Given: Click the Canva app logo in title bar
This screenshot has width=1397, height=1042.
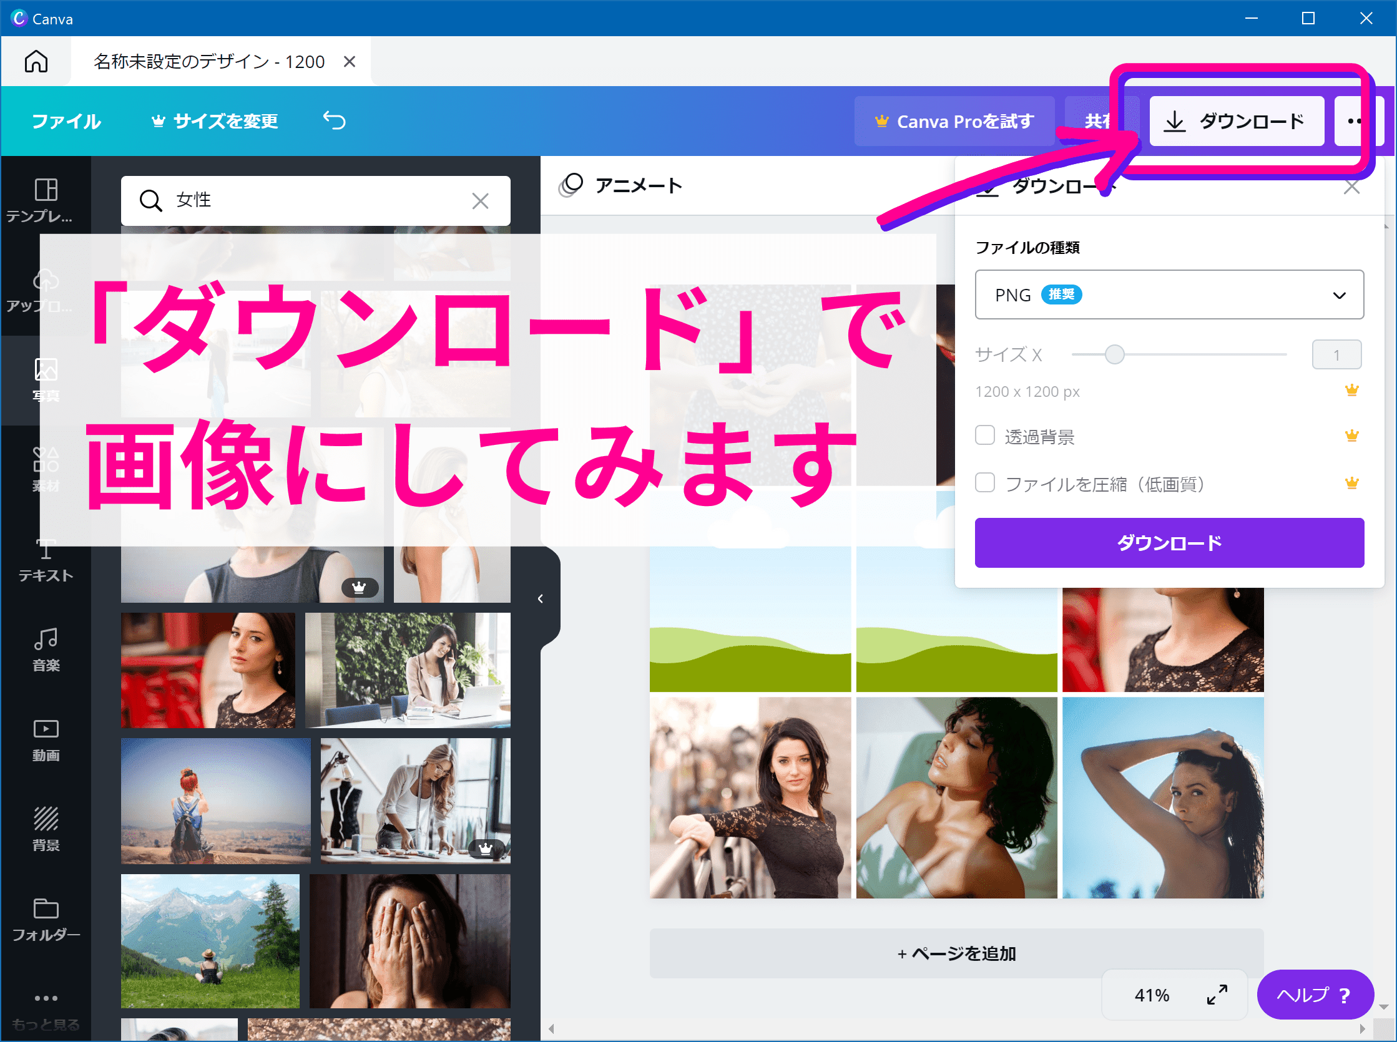Looking at the screenshot, I should [x=19, y=18].
